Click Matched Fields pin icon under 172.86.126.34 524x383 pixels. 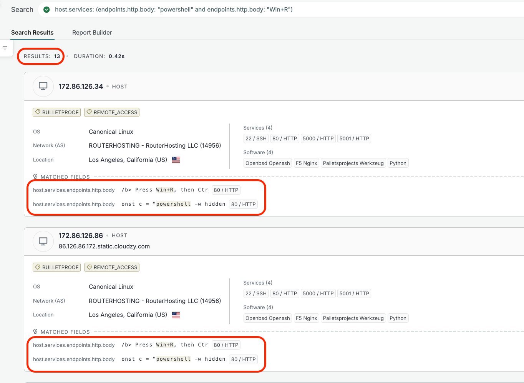[35, 177]
